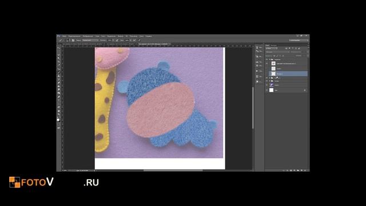Toggle pressure for size button
Viewport: 366px width, 206px height.
tap(139, 40)
